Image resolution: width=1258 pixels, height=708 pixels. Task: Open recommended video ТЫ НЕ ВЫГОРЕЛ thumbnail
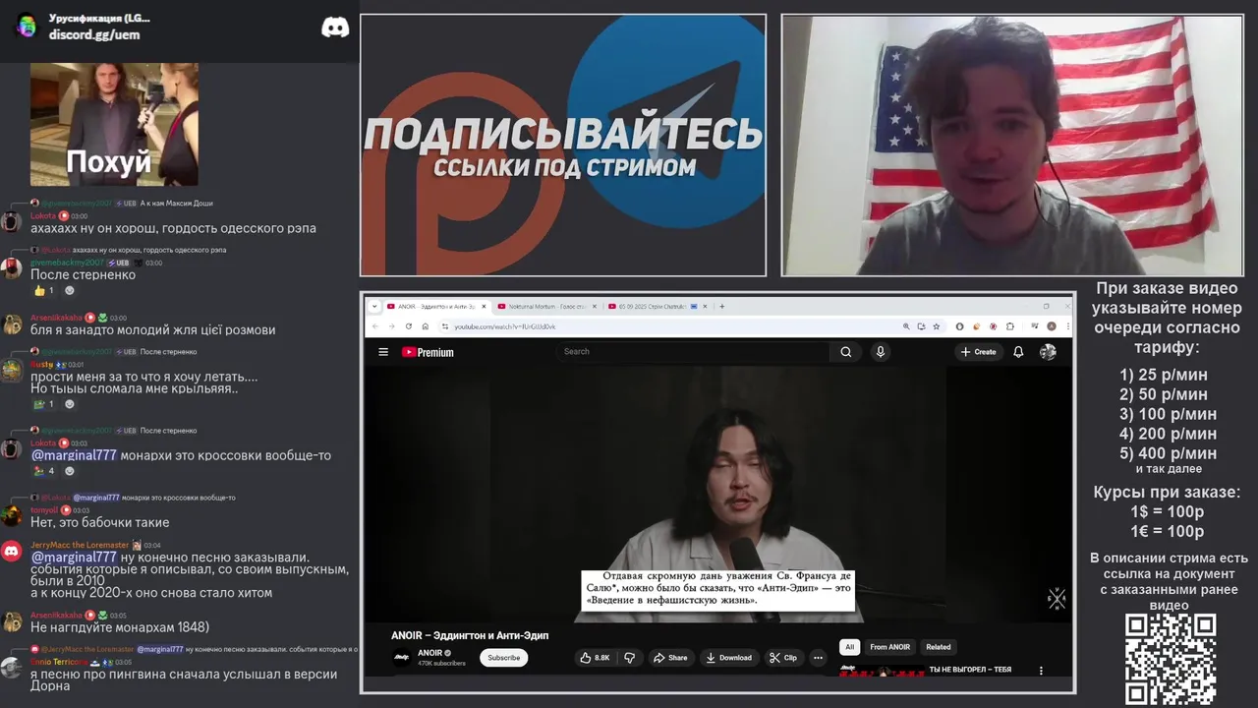tap(881, 672)
